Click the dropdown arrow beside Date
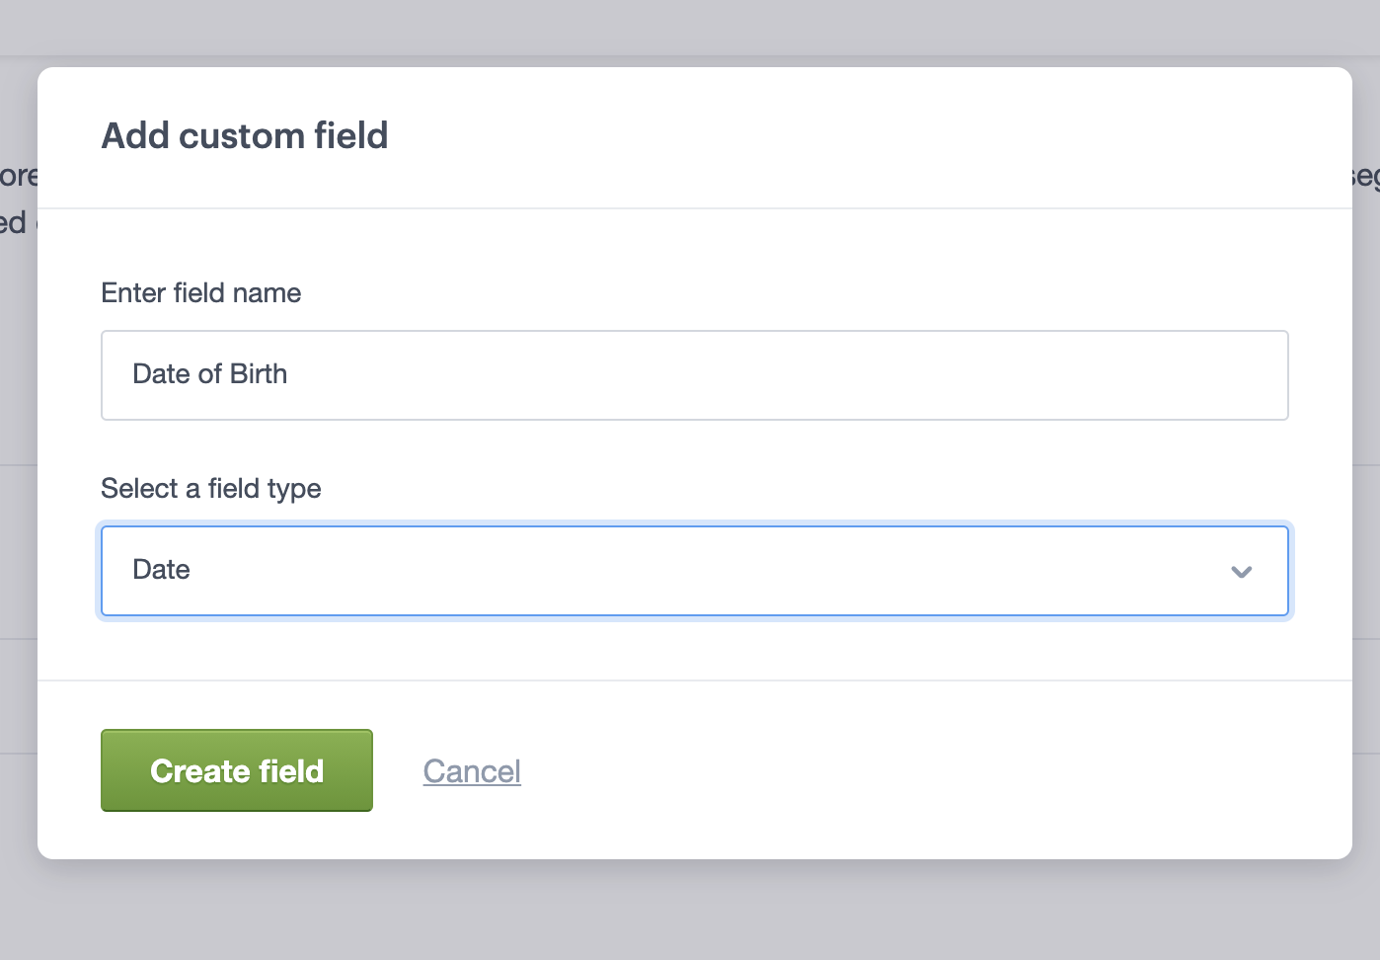The image size is (1380, 960). point(1243,571)
